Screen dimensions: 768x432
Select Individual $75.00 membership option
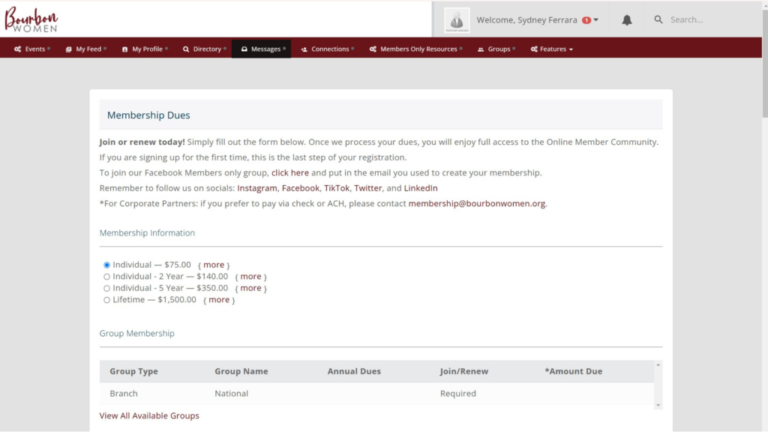pos(106,265)
